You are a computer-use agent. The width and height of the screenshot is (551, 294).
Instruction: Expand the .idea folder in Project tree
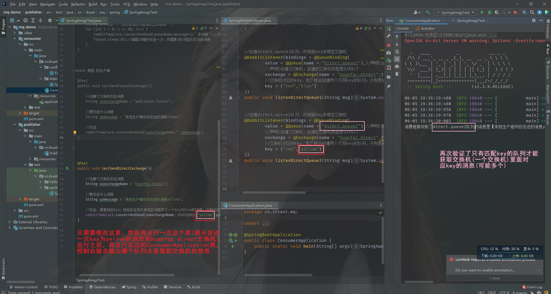[15, 33]
